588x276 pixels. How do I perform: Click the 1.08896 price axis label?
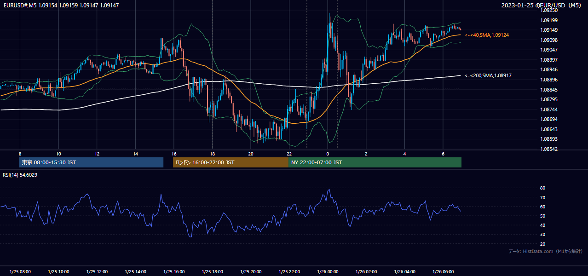548,80
